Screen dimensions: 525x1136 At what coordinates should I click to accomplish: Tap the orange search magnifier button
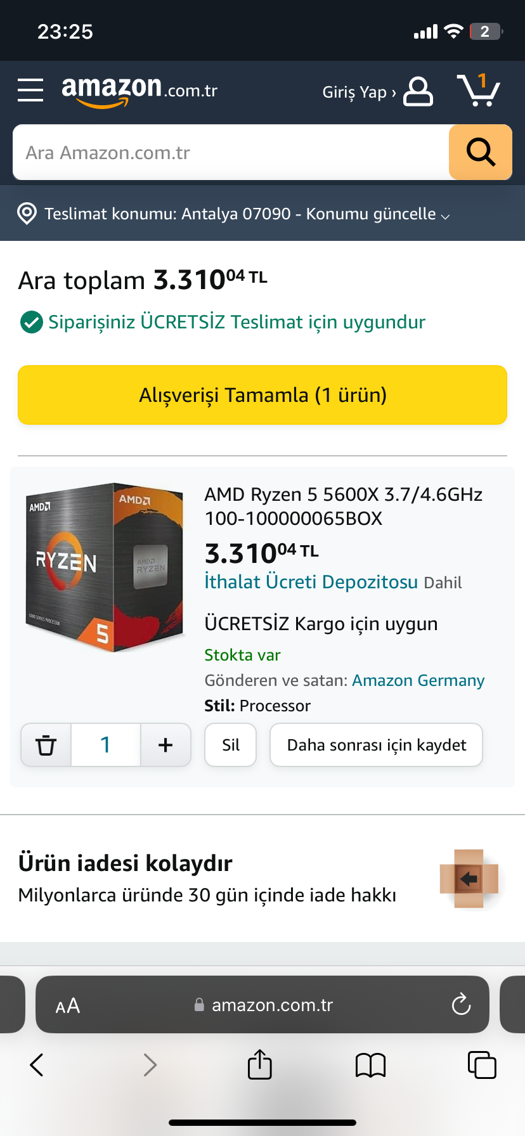[x=481, y=153]
